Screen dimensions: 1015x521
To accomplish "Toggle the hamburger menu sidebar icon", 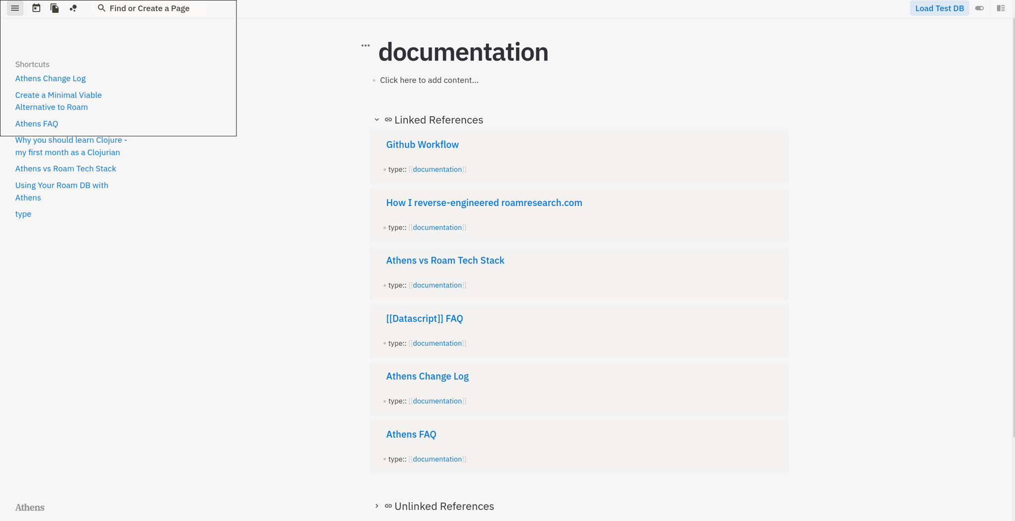I will pyautogui.click(x=15, y=8).
